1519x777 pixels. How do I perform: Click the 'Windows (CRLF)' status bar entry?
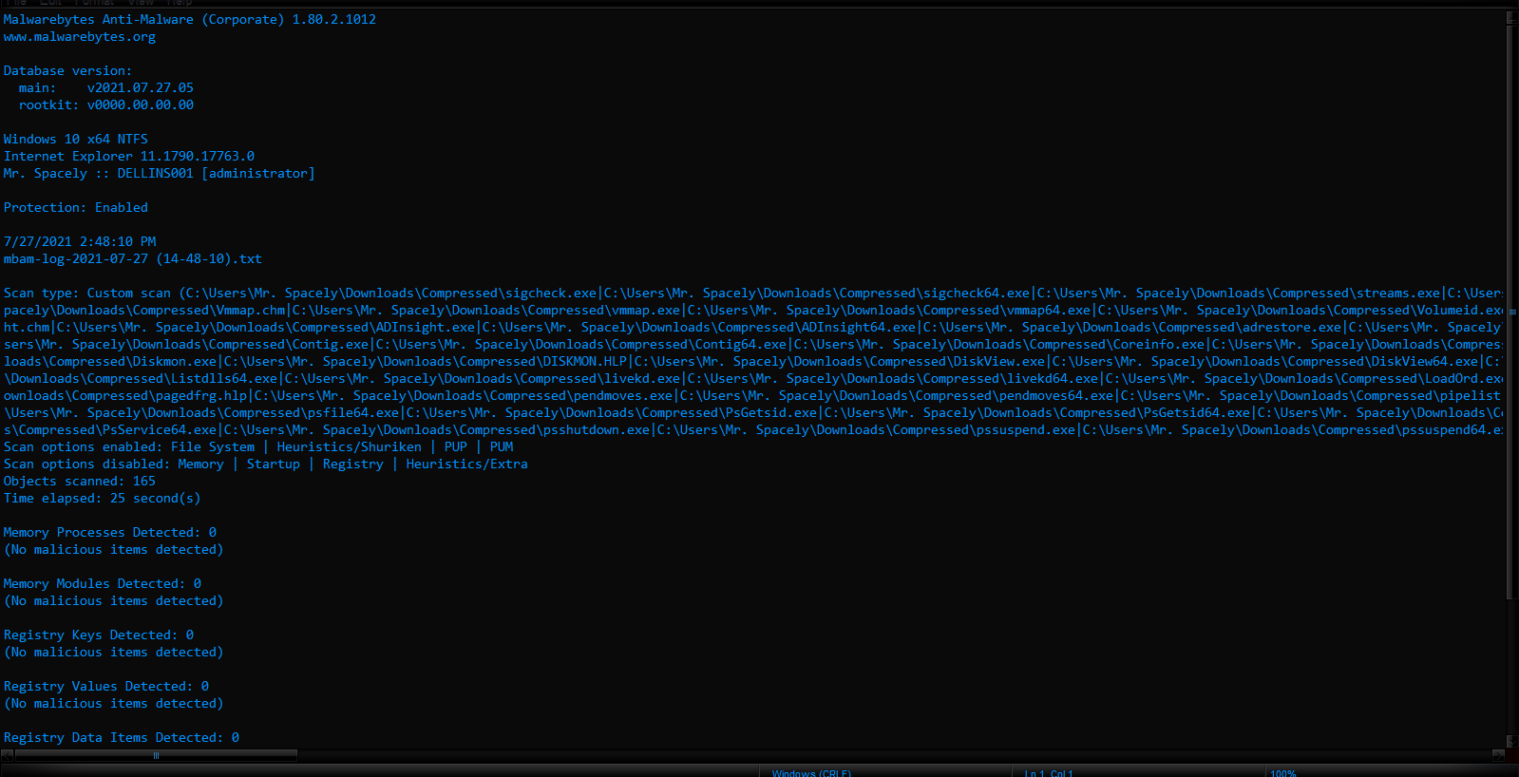coord(811,773)
